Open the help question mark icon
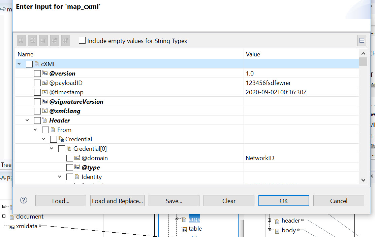375x237 pixels. pyautogui.click(x=24, y=200)
